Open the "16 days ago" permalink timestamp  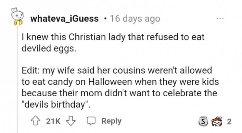click(x=135, y=19)
